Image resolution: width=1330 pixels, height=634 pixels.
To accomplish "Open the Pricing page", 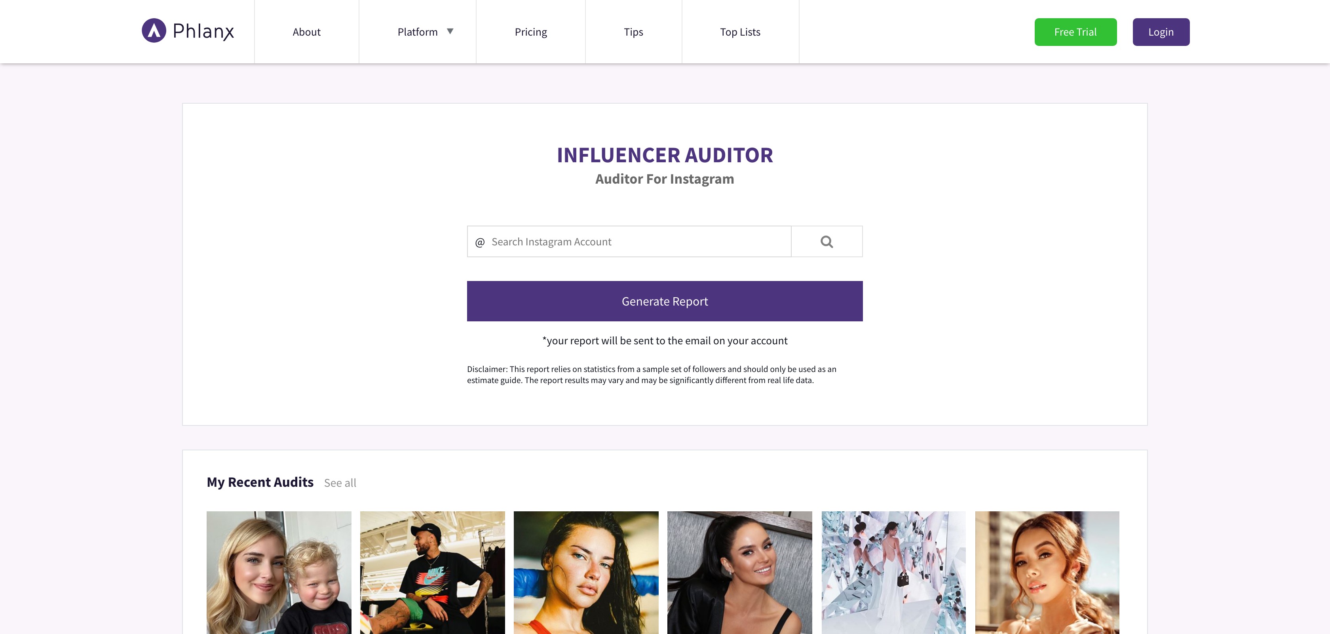I will (531, 32).
